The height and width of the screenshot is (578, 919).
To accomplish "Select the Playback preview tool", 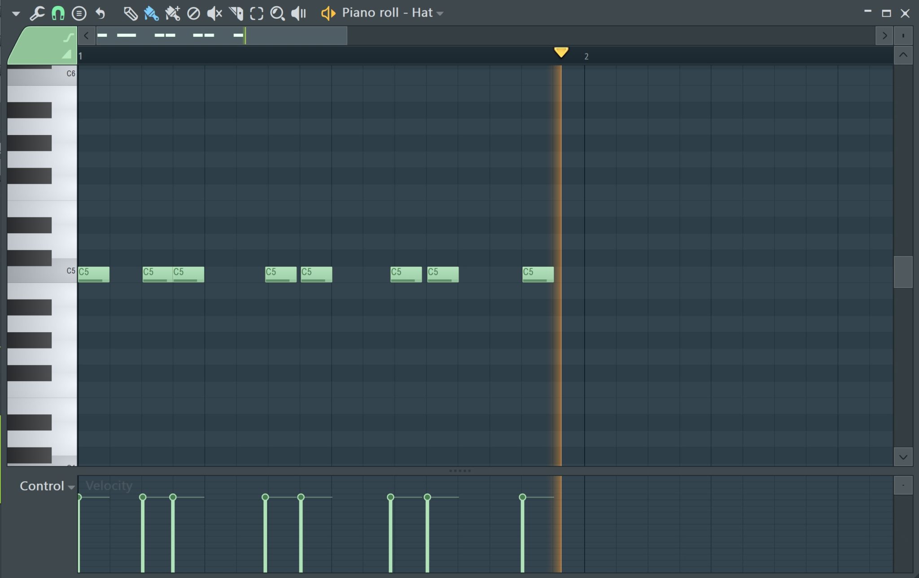I will click(x=298, y=13).
